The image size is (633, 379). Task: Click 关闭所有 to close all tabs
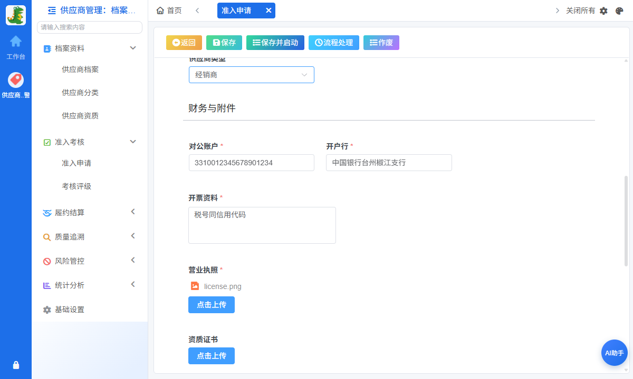pos(580,11)
